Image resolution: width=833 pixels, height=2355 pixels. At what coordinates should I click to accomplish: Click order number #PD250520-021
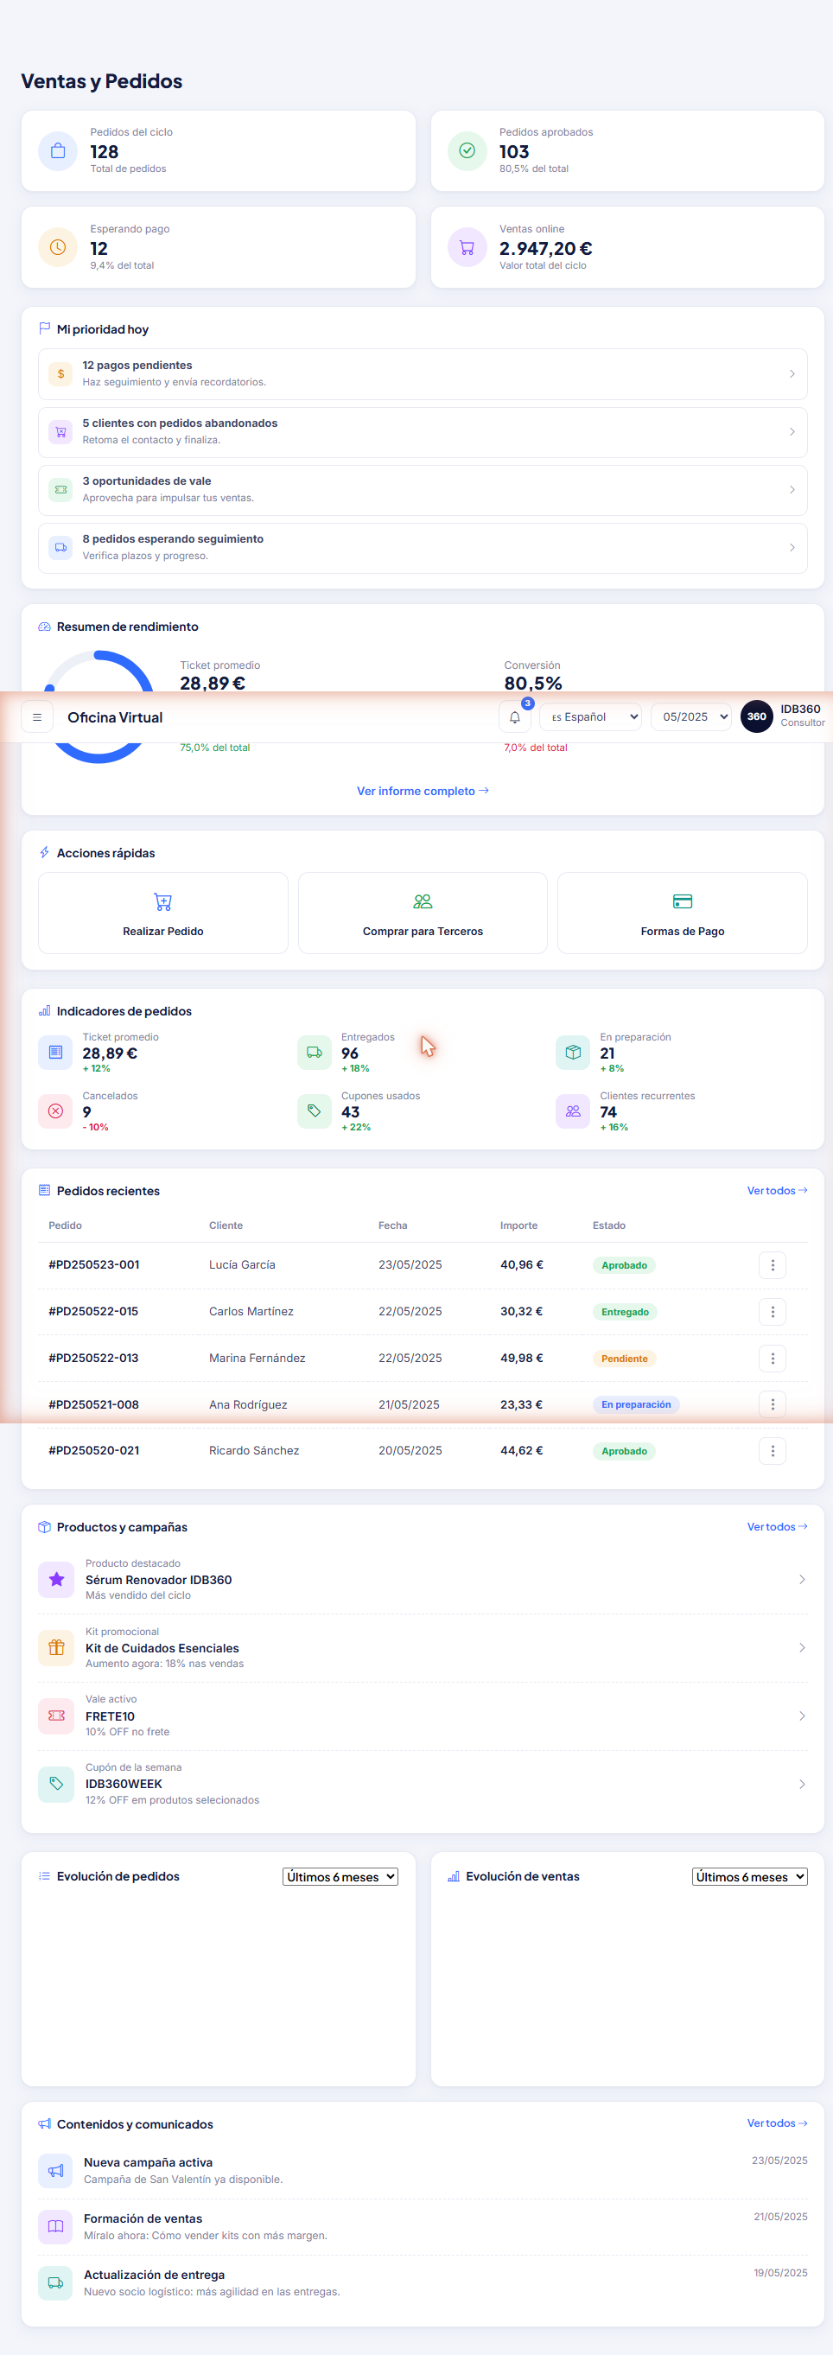[x=94, y=1451]
